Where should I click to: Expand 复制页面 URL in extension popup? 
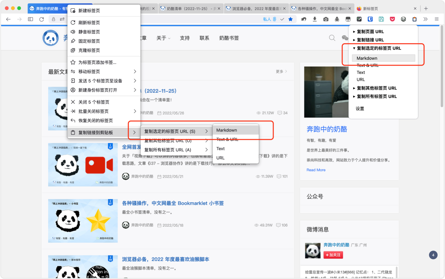point(368,31)
